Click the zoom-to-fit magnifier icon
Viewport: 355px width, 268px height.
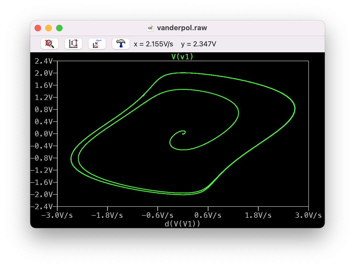(50, 44)
